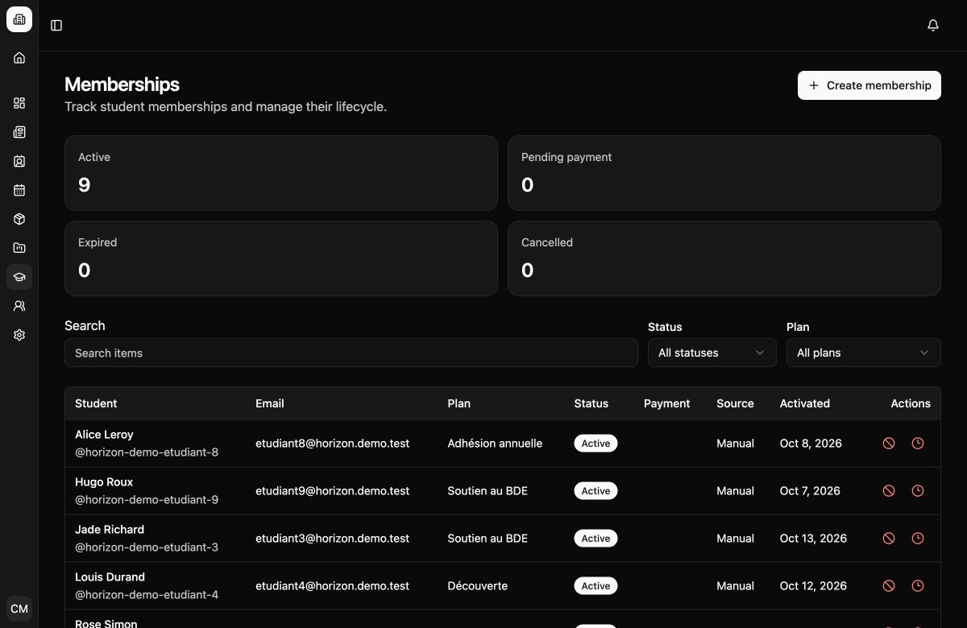Open the dashboard grid icon
This screenshot has height=628, width=967.
[x=19, y=103]
